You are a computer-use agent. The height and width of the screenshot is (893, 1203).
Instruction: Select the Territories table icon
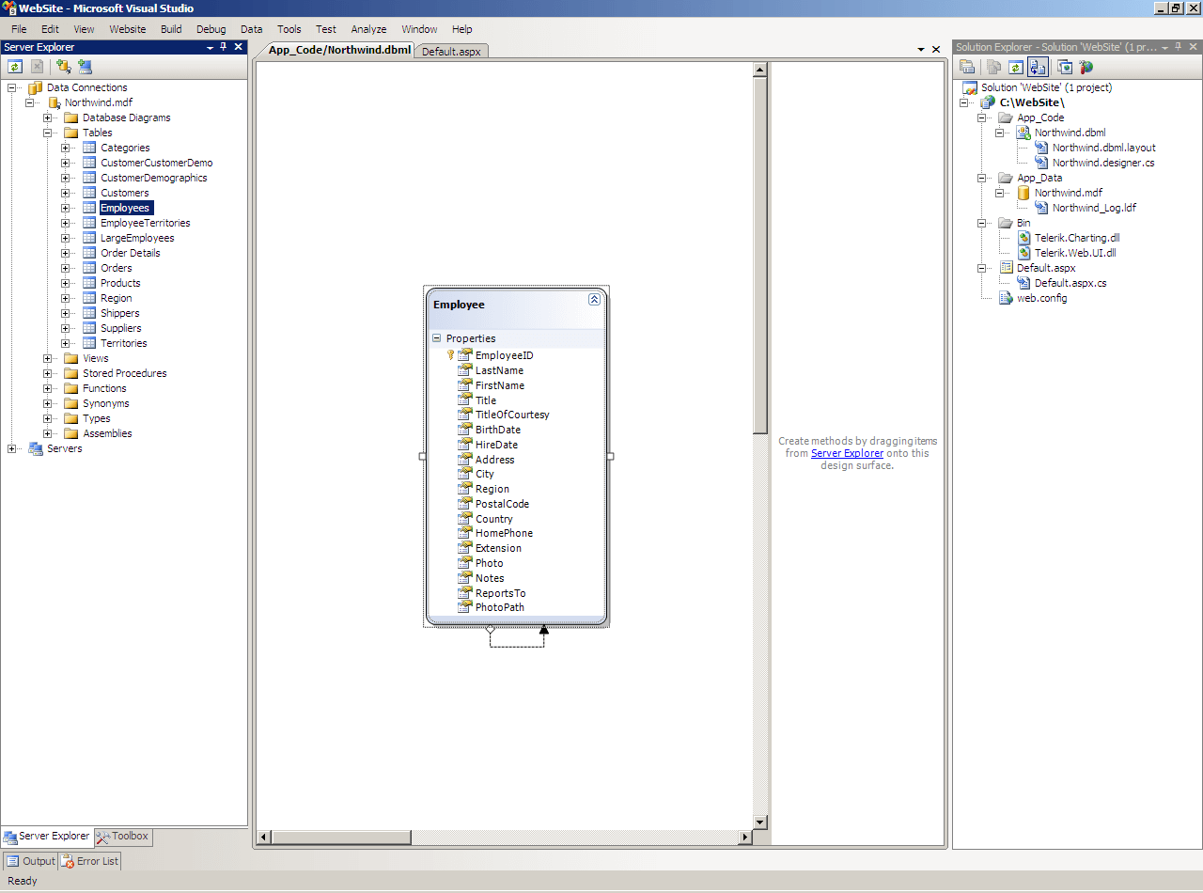[x=89, y=343]
